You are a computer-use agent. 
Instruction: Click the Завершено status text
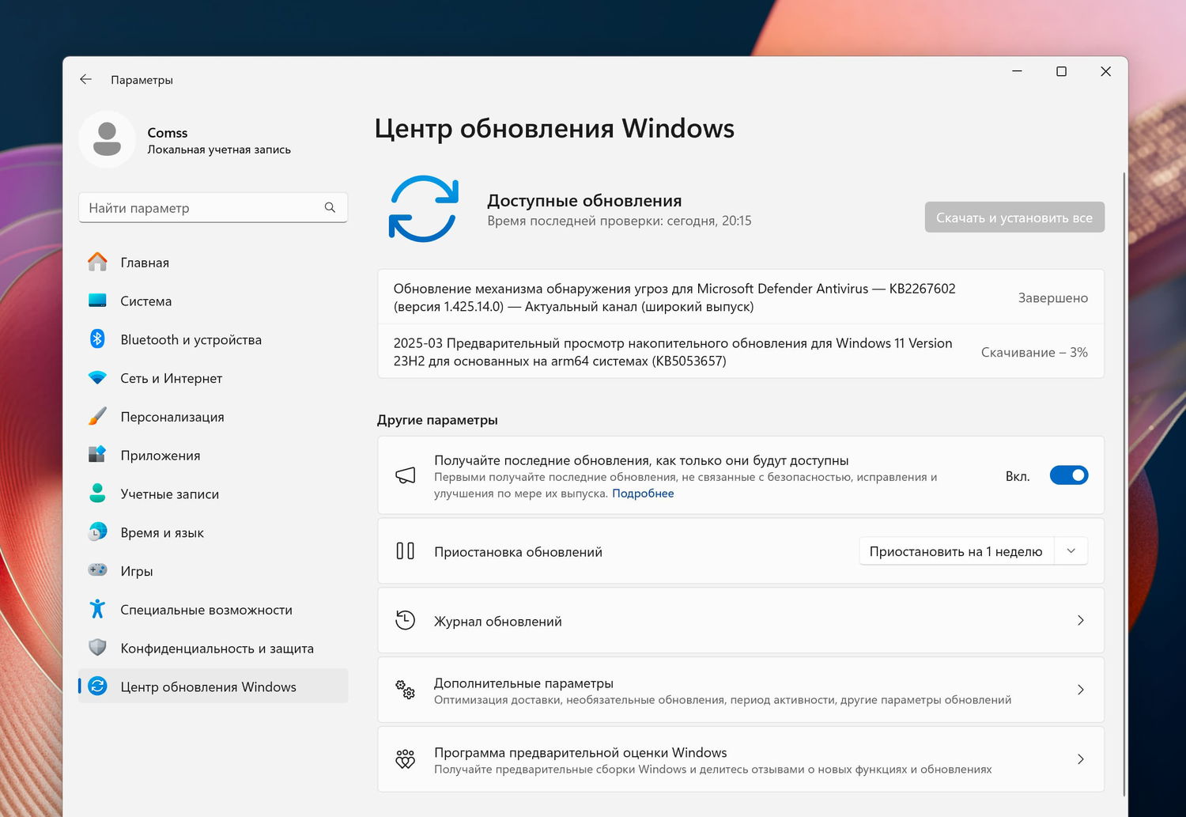coord(1053,298)
